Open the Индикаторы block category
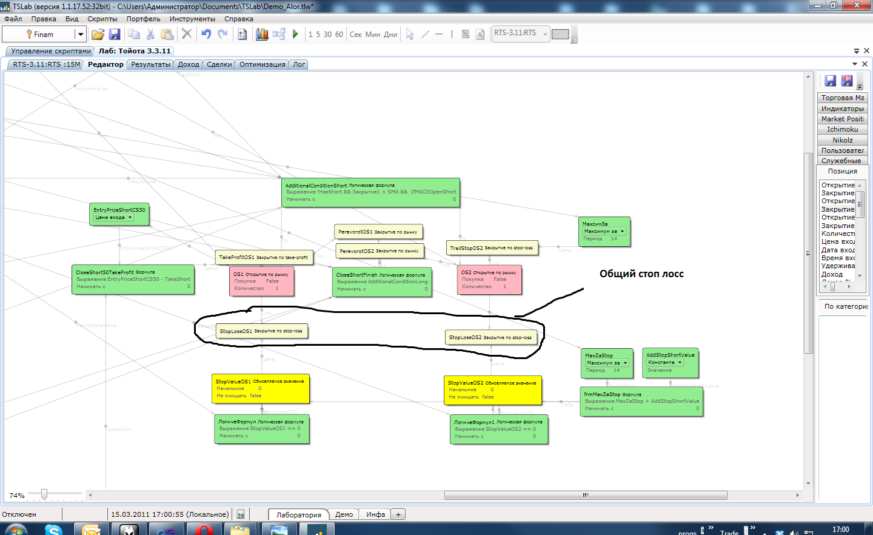This screenshot has height=535, width=873. 842,109
